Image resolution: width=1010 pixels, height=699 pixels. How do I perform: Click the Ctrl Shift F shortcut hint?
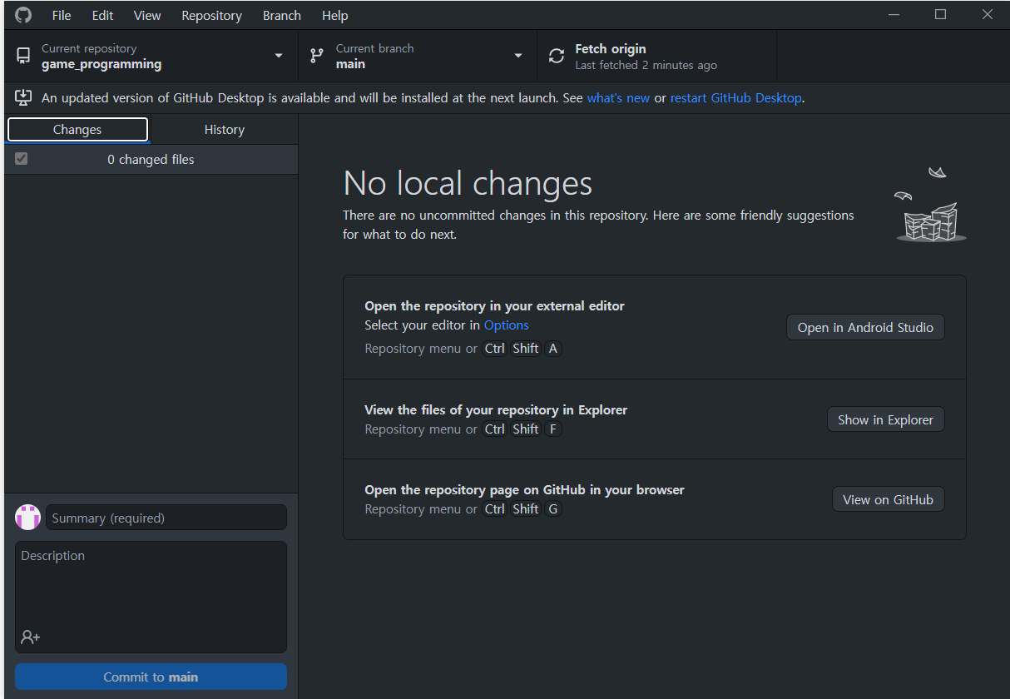tap(523, 429)
